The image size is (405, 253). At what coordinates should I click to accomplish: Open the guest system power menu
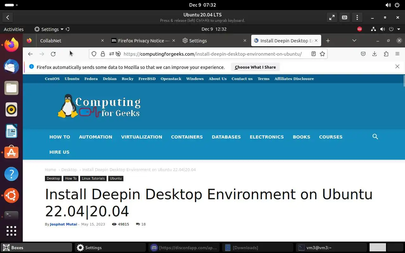click(394, 29)
